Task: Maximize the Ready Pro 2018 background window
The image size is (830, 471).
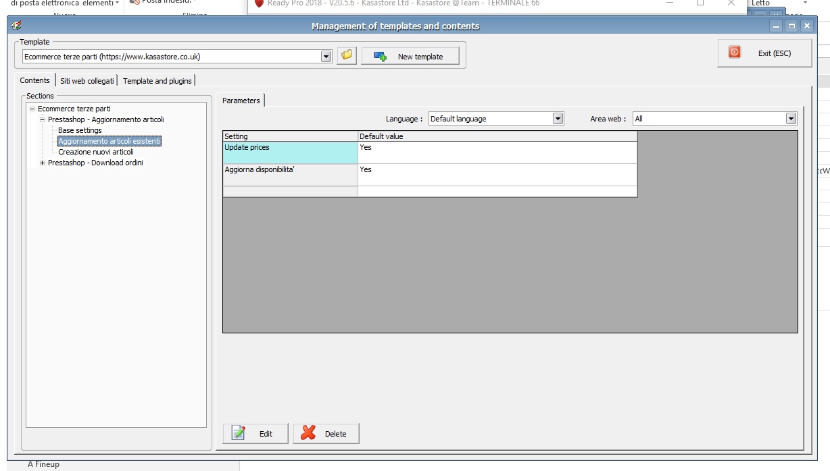Action: 700,3
